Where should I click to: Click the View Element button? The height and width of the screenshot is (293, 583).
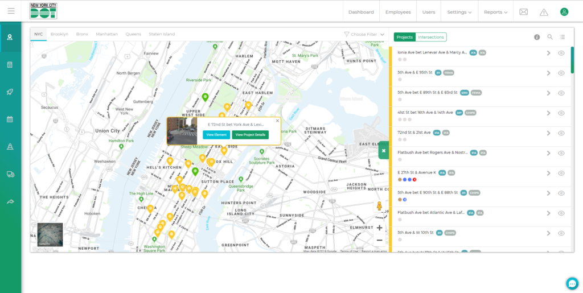216,135
